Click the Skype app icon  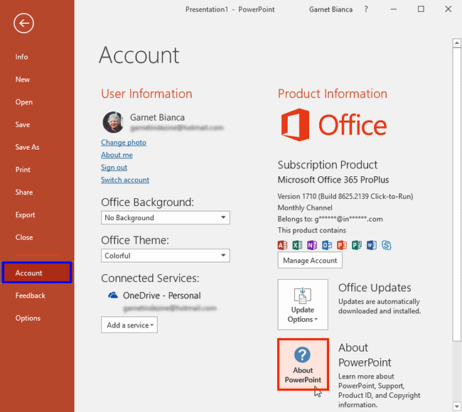click(x=387, y=245)
